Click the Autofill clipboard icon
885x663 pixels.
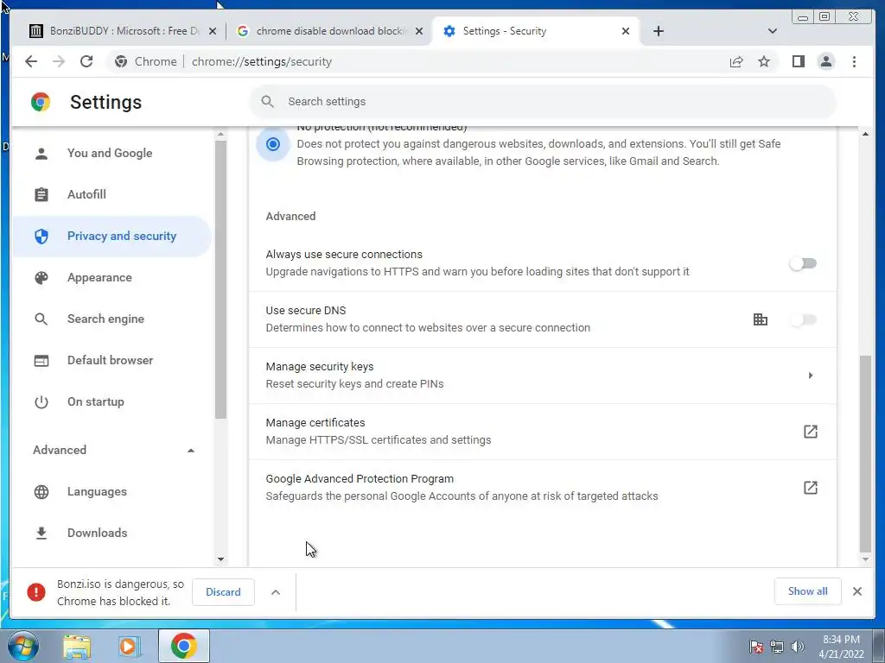(41, 194)
